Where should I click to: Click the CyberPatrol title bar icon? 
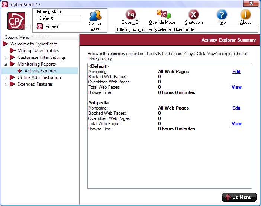[x=4, y=4]
